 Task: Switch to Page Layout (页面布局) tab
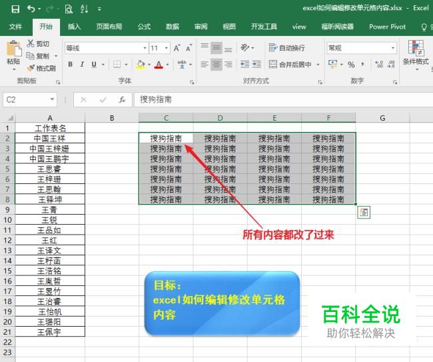(x=109, y=27)
